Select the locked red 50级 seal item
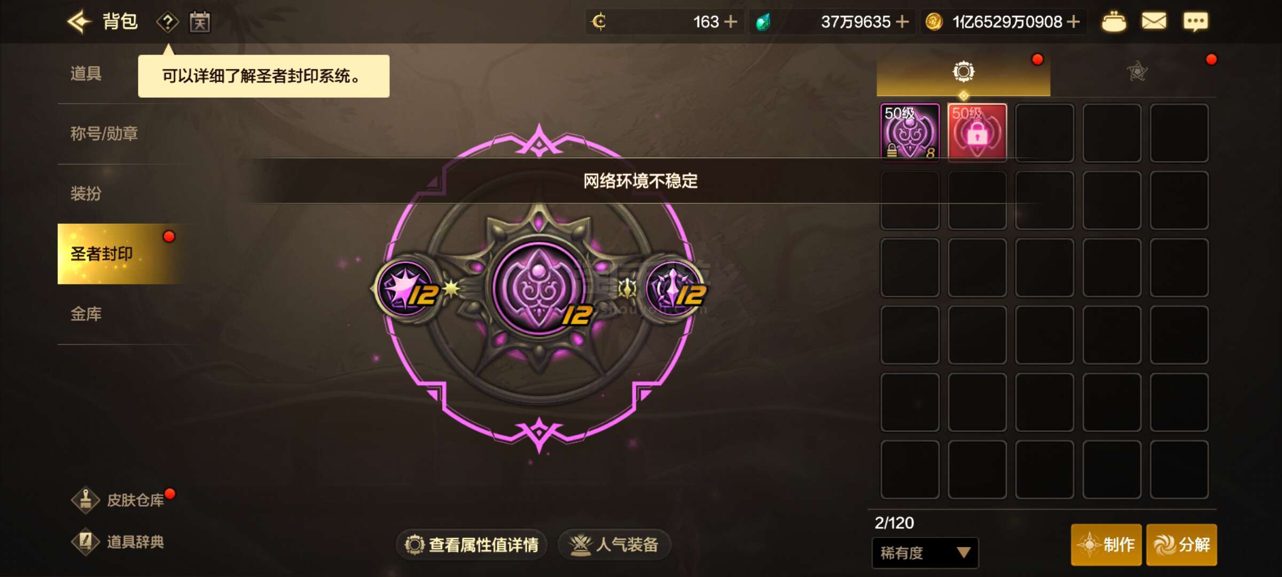Viewport: 1282px width, 577px height. pos(977,132)
